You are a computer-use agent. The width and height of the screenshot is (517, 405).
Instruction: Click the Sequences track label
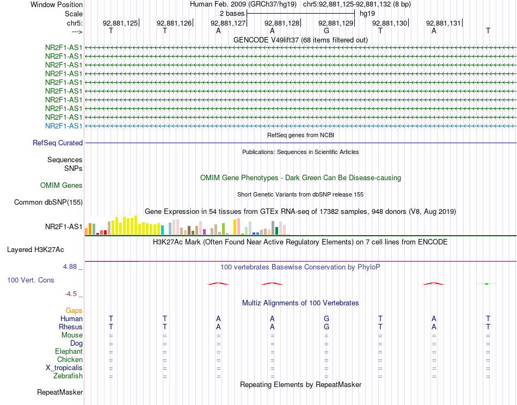point(65,159)
